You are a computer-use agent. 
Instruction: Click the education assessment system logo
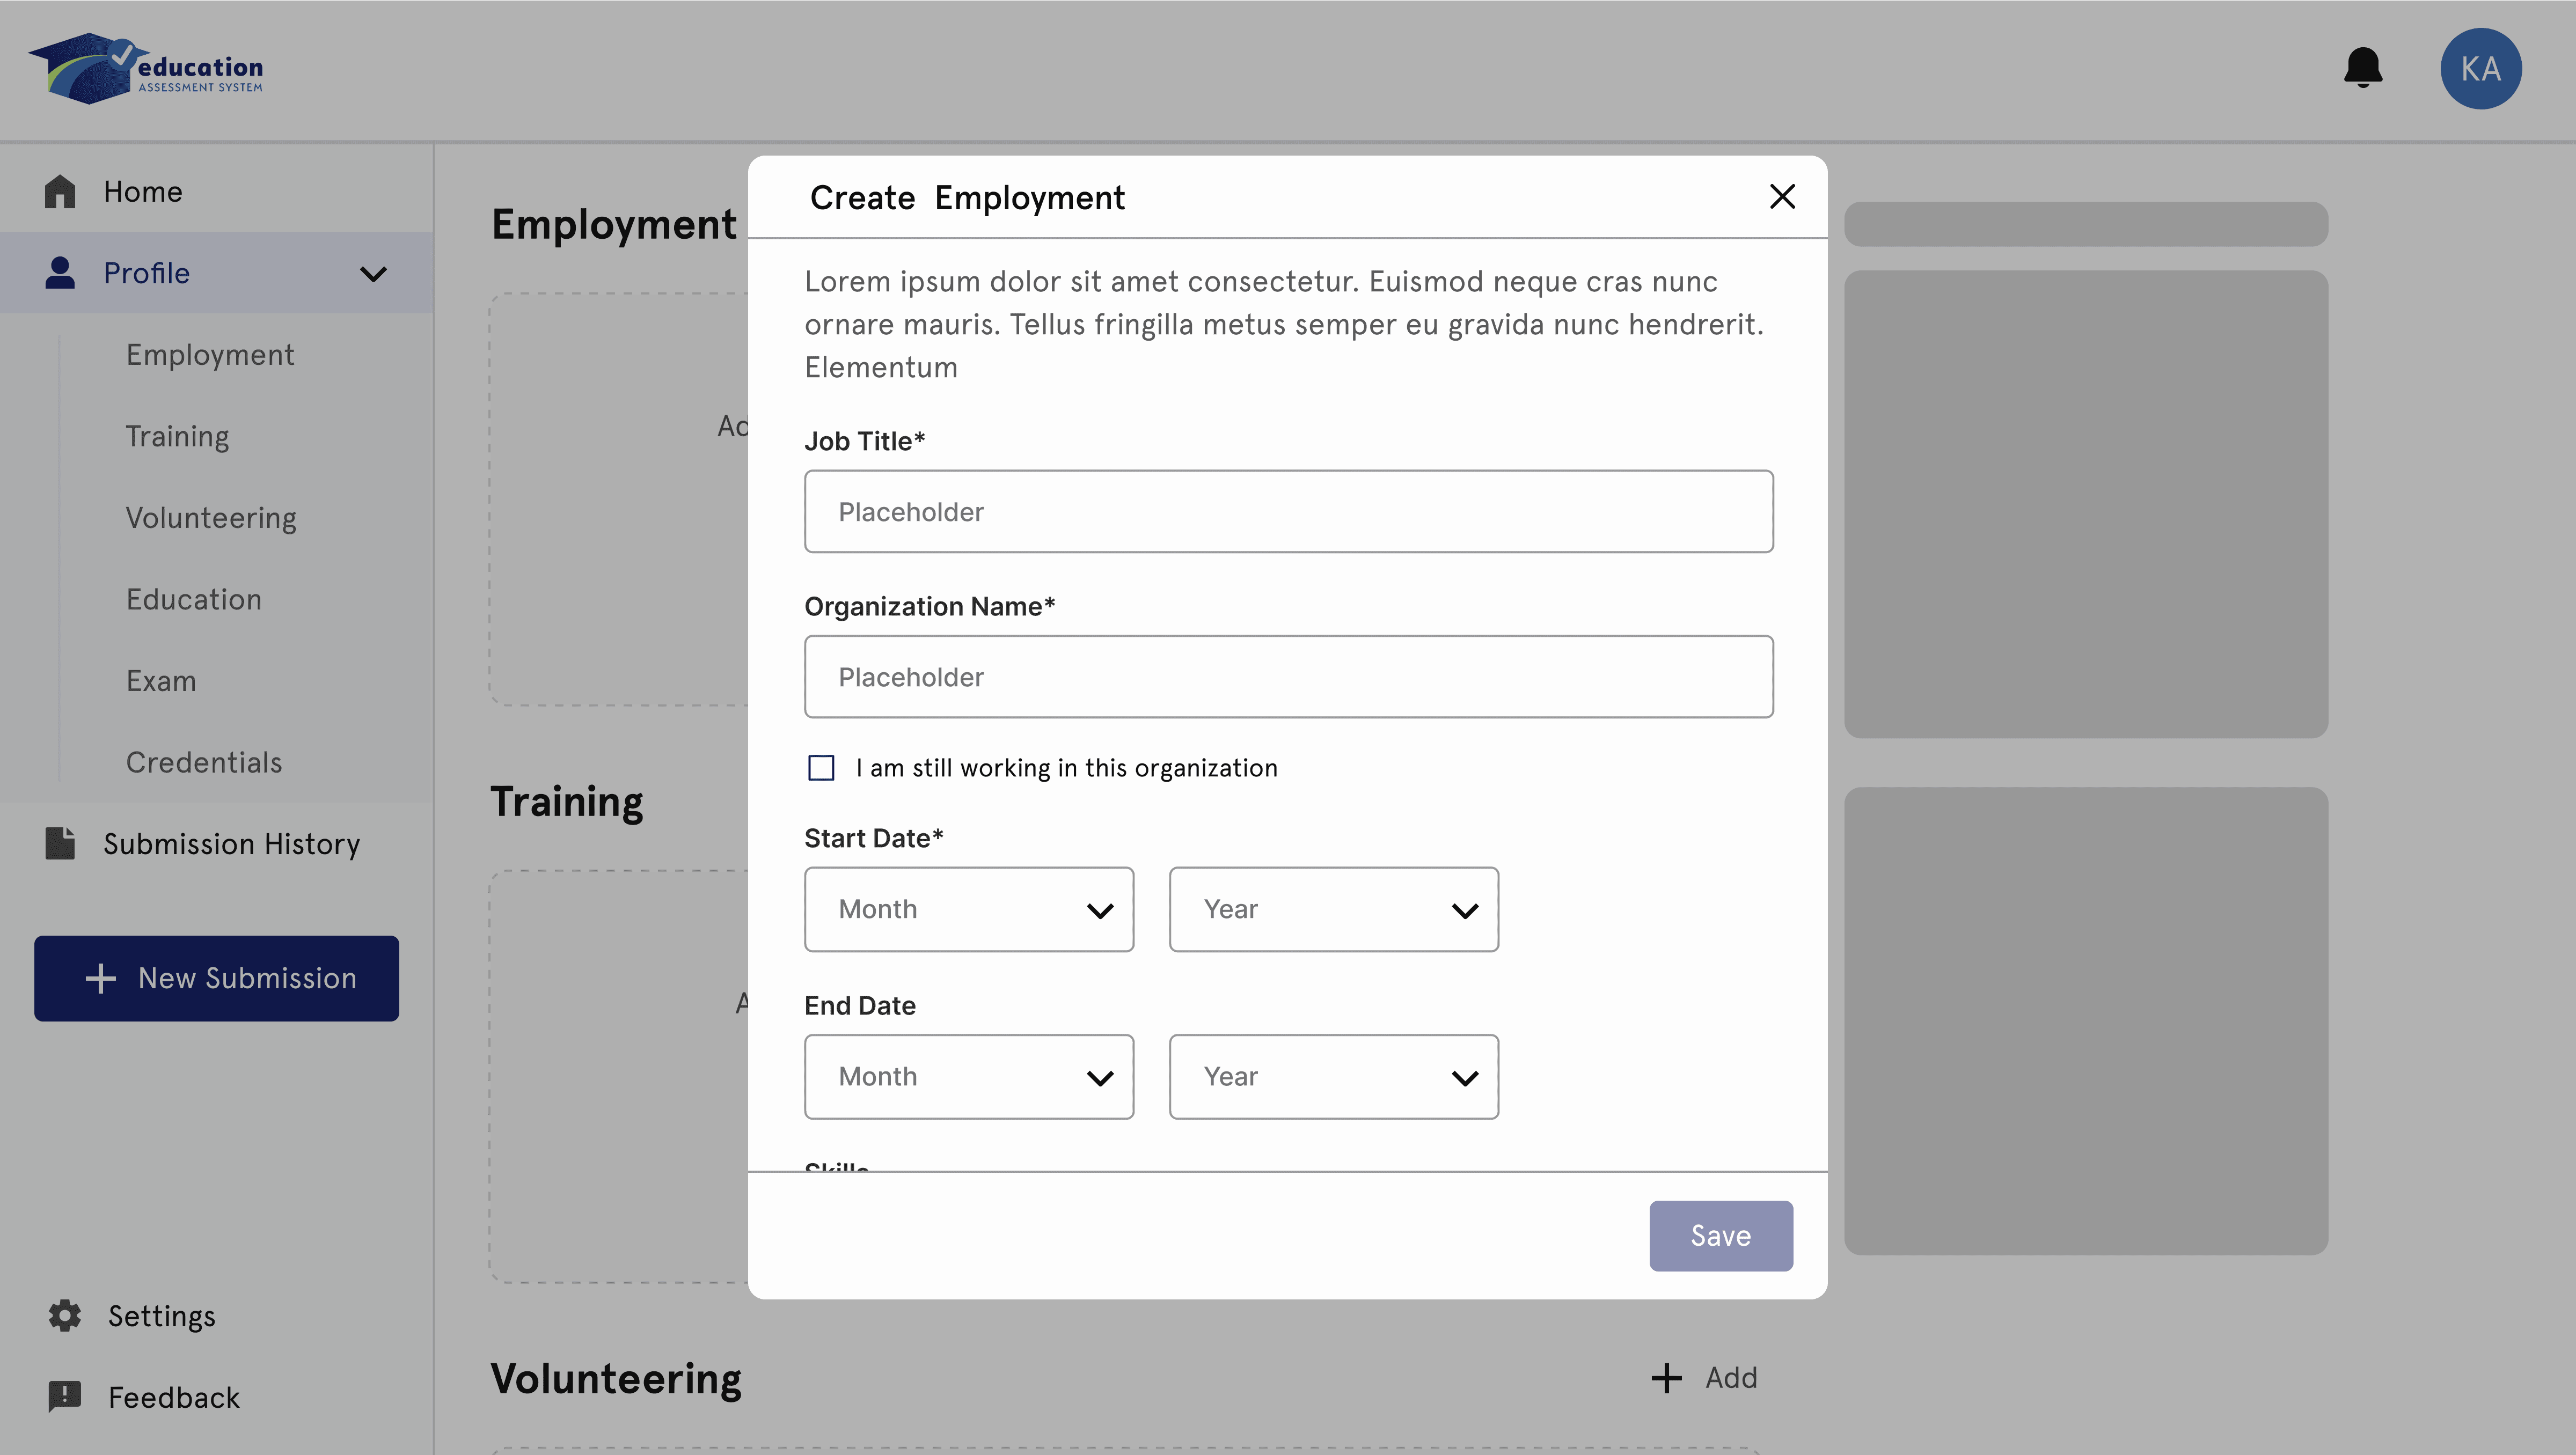pos(146,68)
